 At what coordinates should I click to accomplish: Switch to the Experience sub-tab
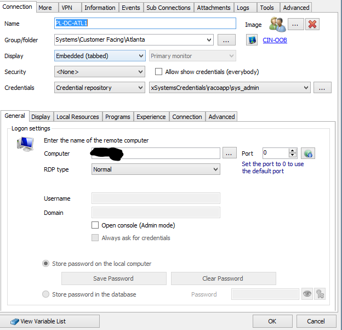(x=151, y=117)
